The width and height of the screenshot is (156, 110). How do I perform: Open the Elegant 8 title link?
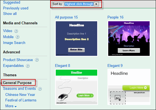62,66
